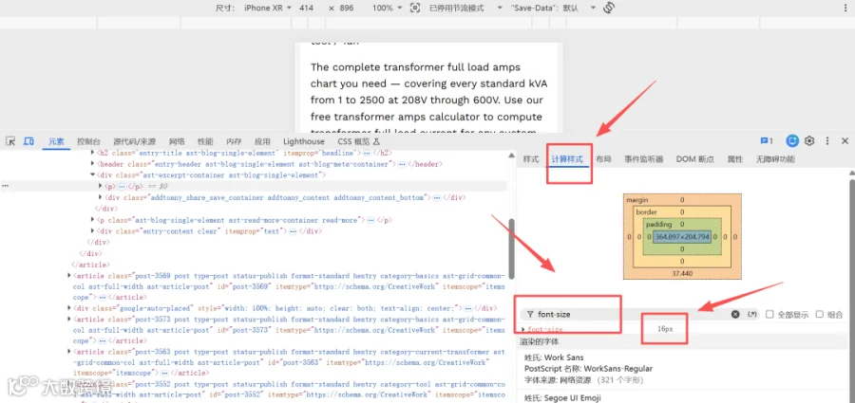855x403 pixels.
Task: Open the DevTools settings gear
Action: (809, 141)
